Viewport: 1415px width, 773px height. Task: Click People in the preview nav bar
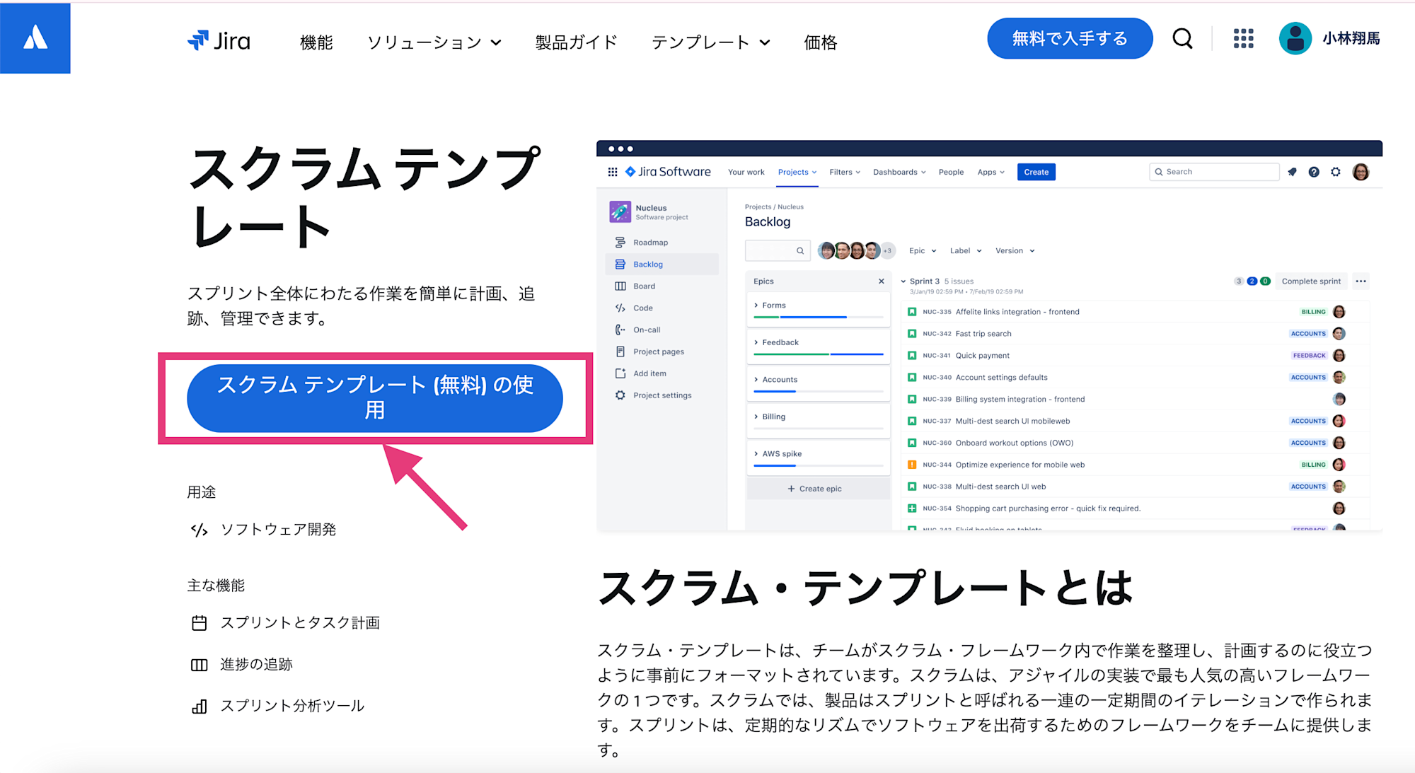(951, 172)
